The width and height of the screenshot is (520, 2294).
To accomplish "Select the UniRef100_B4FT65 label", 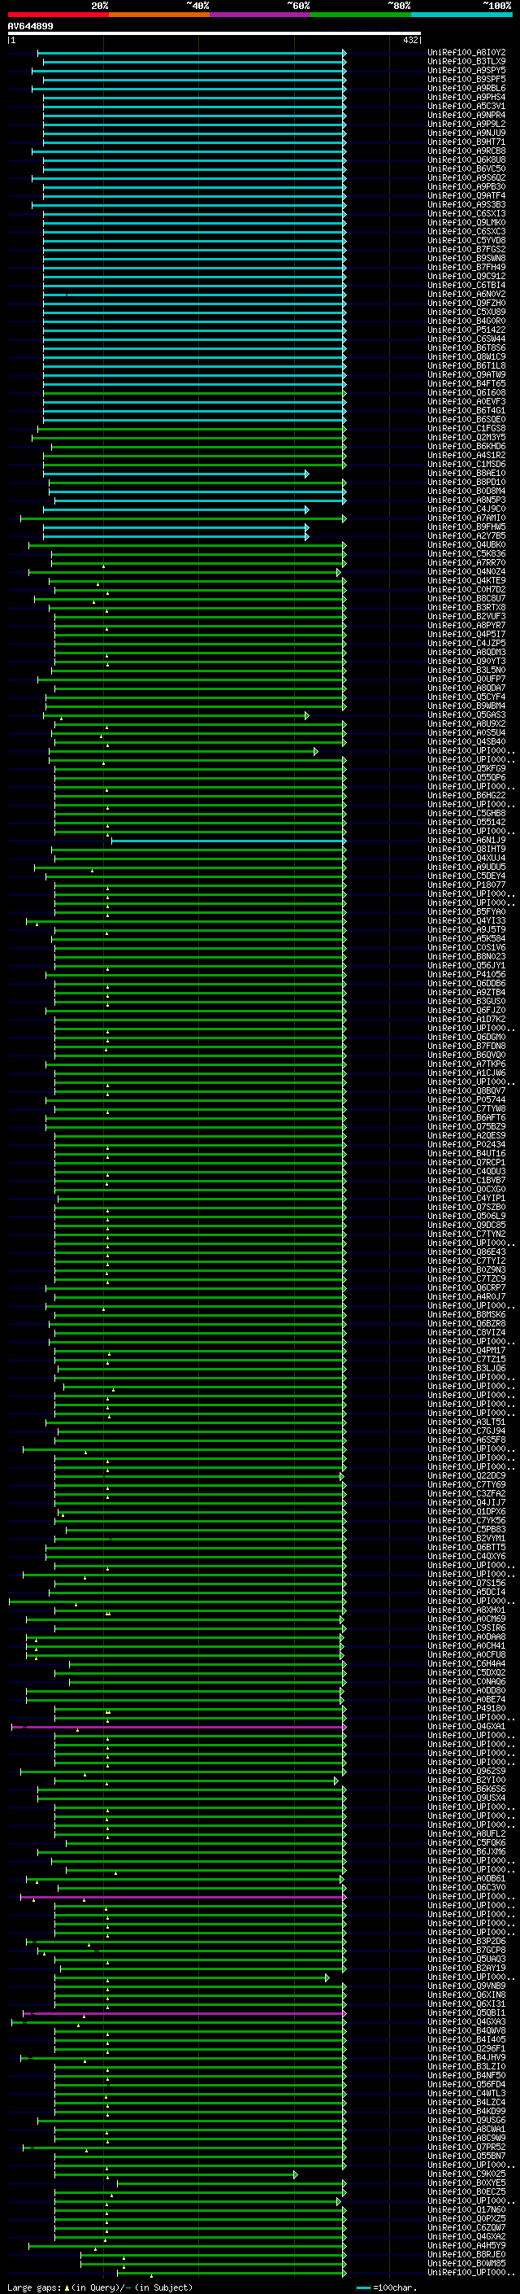I will 466,384.
